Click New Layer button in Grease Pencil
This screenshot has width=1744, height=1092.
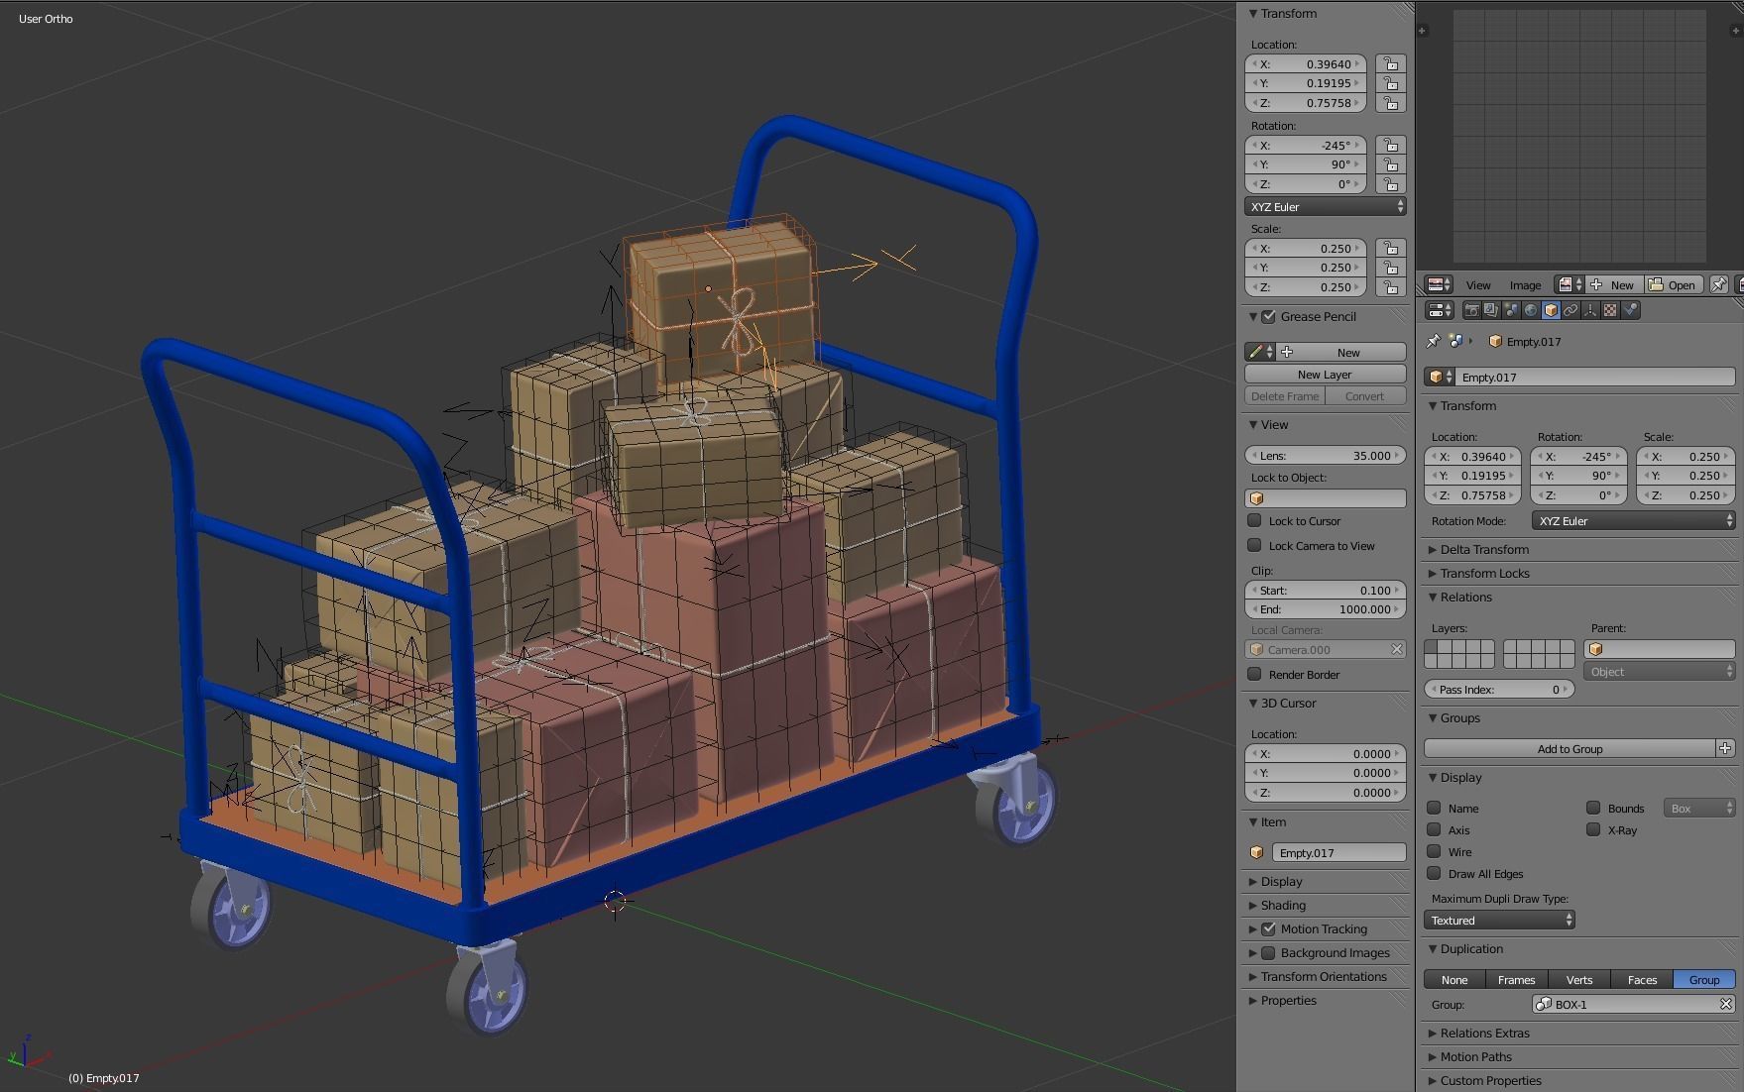(x=1326, y=374)
